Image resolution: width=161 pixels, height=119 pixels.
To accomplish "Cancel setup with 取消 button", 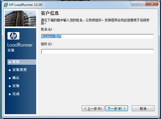I will 143,108.
